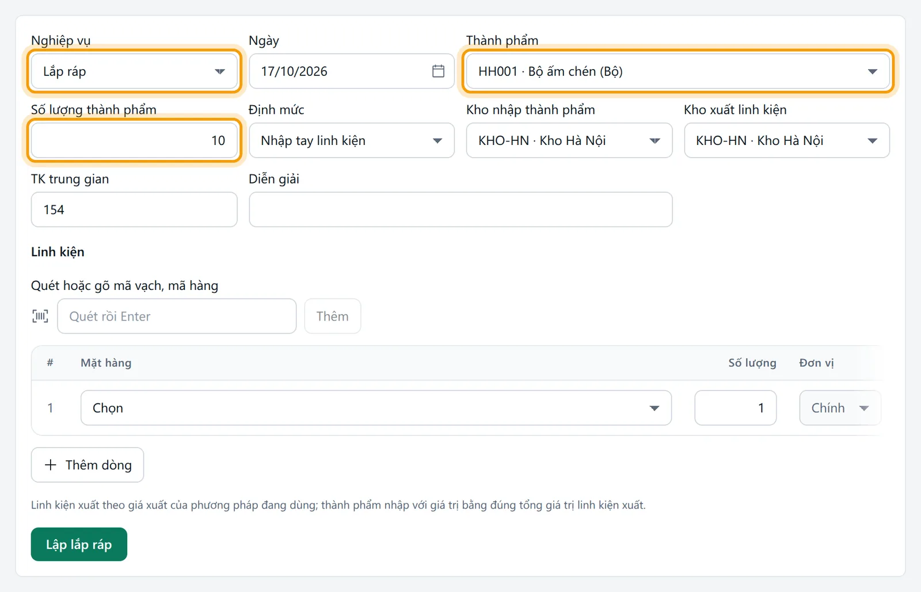Open the Đơn vị Chính dropdown
The image size is (921, 592).
(x=840, y=408)
